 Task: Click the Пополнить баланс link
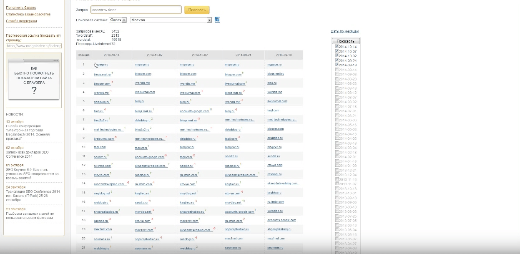pos(21,8)
